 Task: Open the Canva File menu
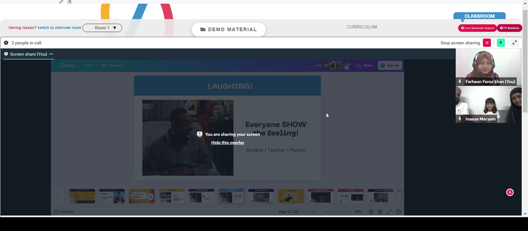(x=89, y=65)
